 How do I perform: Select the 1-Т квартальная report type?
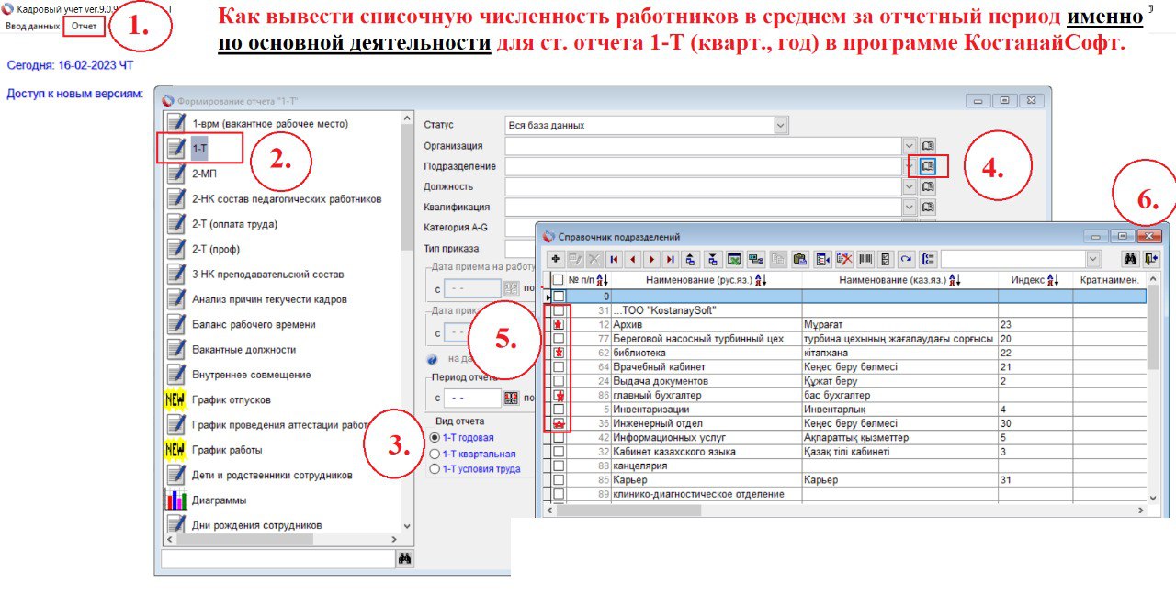[x=435, y=454]
